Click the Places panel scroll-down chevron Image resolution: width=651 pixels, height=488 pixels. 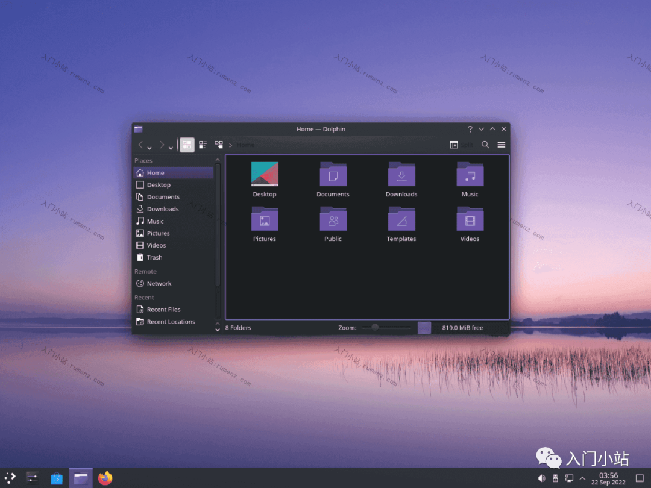coord(218,330)
